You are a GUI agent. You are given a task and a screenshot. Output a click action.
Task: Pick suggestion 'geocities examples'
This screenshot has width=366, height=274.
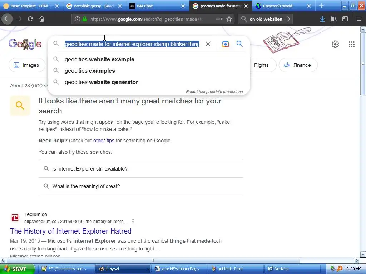(149, 71)
